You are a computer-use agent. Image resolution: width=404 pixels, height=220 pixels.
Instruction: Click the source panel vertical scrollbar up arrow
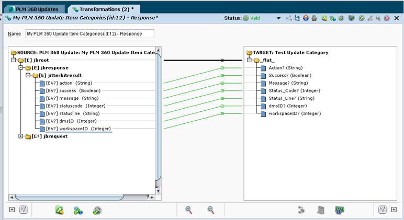pos(158,50)
